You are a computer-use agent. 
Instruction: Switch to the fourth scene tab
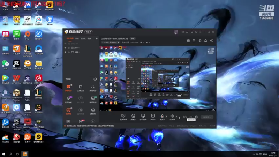point(89,38)
